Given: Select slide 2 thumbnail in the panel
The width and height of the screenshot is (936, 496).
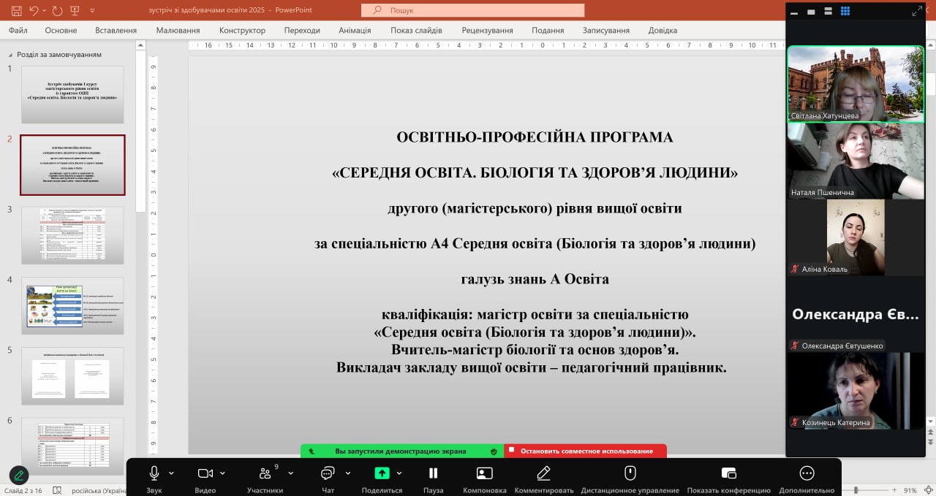Looking at the screenshot, I should pos(72,164).
